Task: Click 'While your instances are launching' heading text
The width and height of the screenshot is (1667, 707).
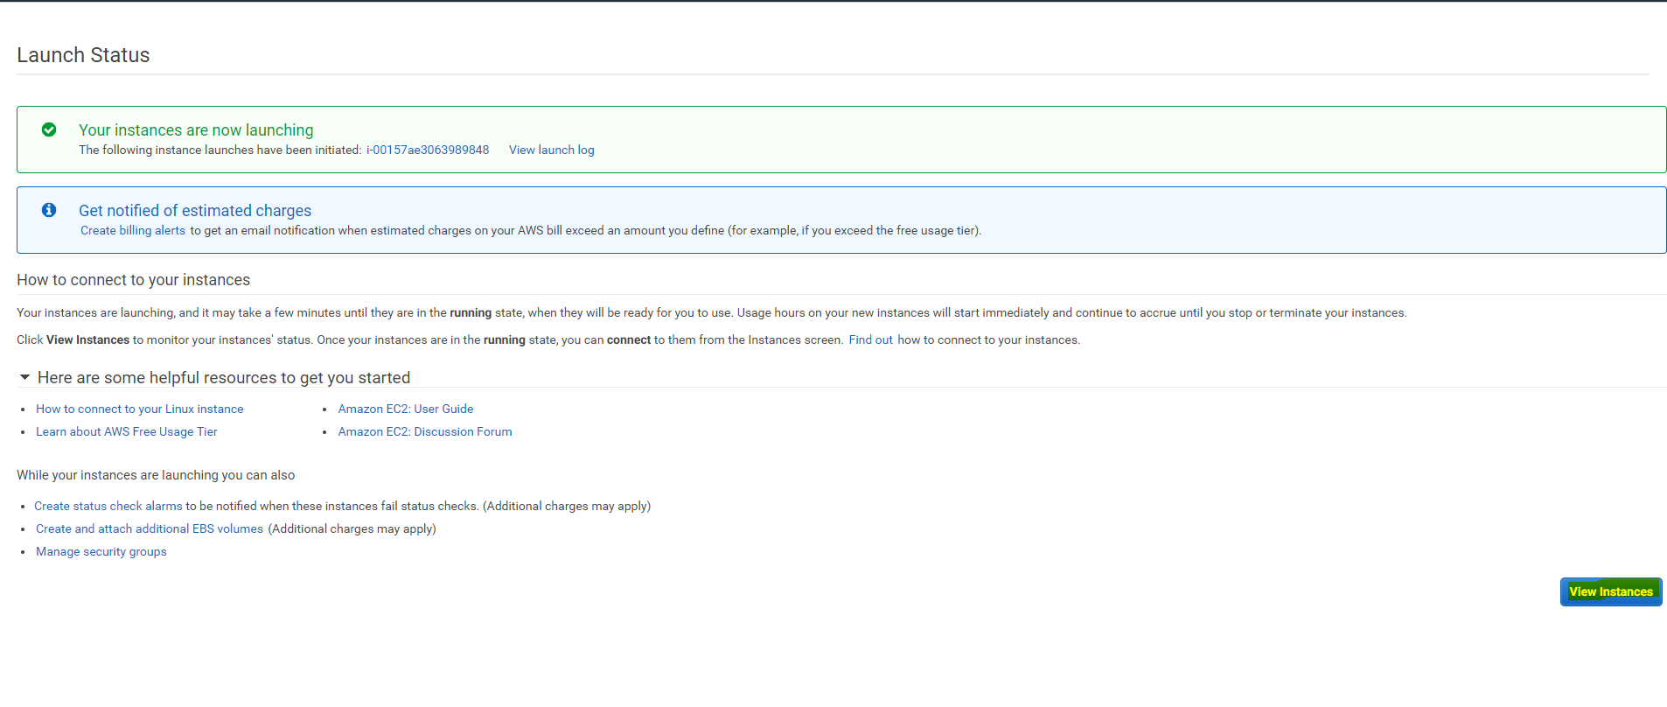Action: coord(156,475)
